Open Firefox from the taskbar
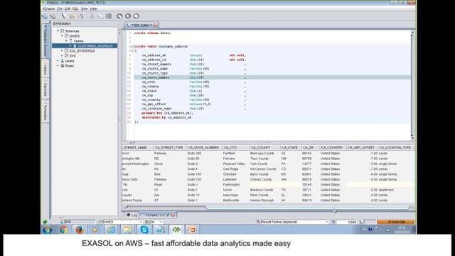 pos(79,230)
